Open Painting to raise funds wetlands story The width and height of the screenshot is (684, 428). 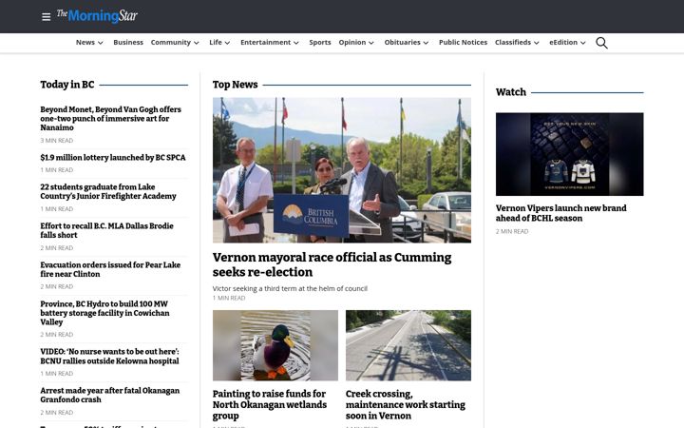pyautogui.click(x=270, y=405)
